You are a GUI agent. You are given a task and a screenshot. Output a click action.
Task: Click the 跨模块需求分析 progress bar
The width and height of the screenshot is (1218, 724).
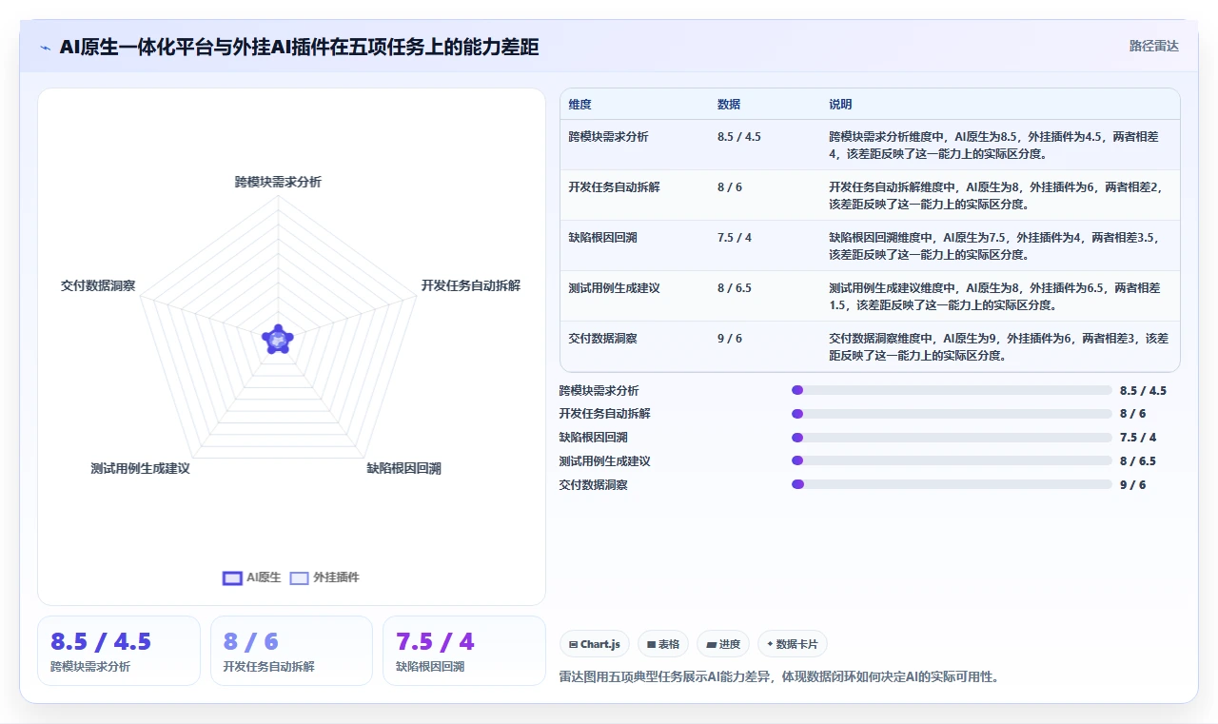[x=952, y=390]
